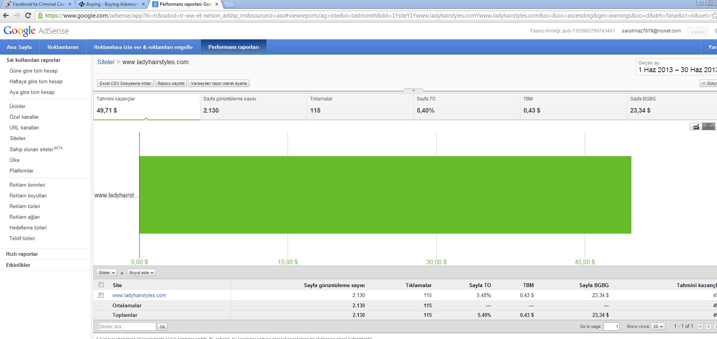
Task: Click the green earnings bar in chart
Action: click(385, 195)
